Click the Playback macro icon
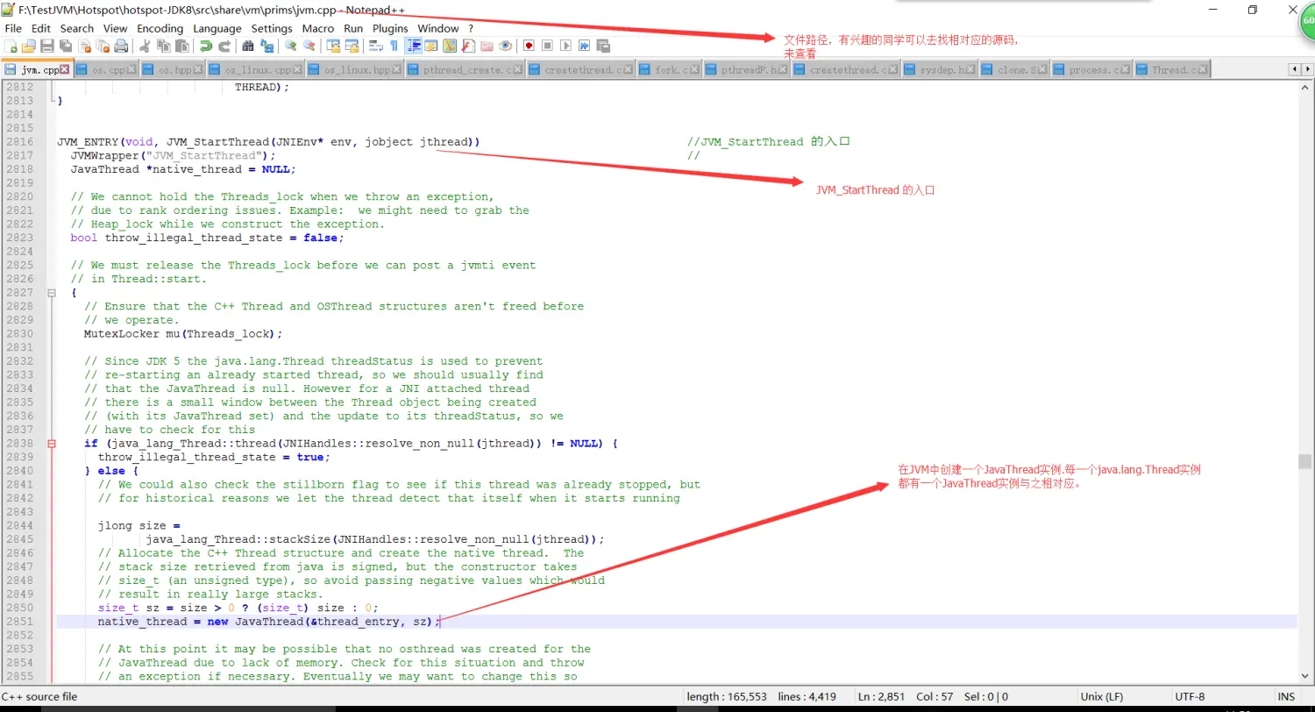The height and width of the screenshot is (712, 1315). pos(565,46)
